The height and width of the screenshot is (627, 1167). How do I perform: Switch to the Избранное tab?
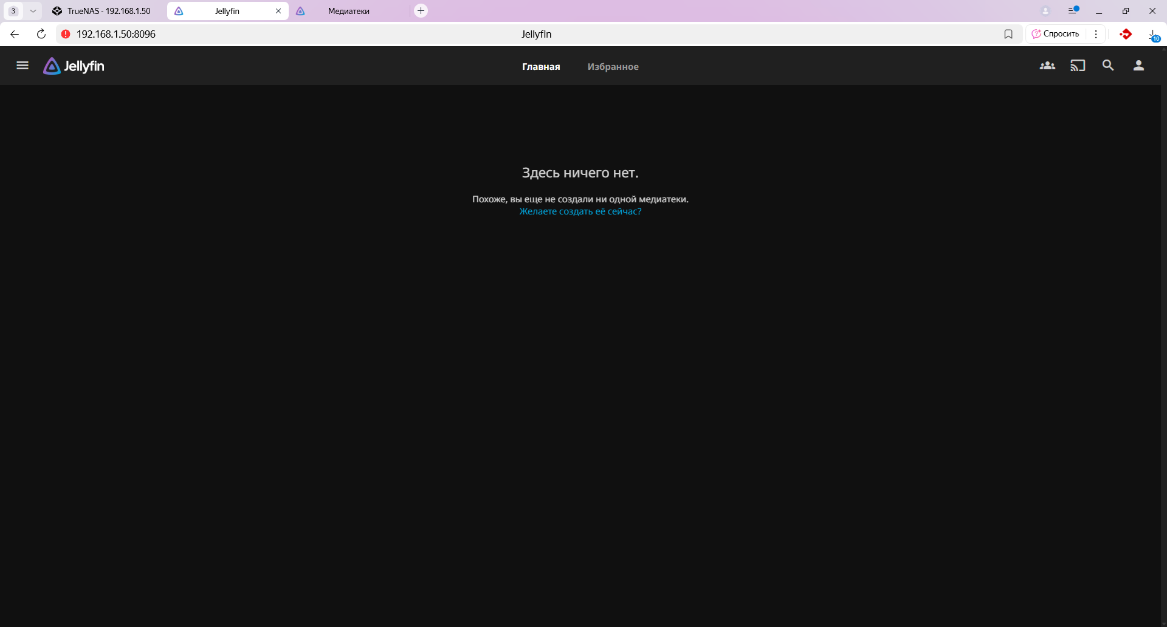pyautogui.click(x=613, y=67)
